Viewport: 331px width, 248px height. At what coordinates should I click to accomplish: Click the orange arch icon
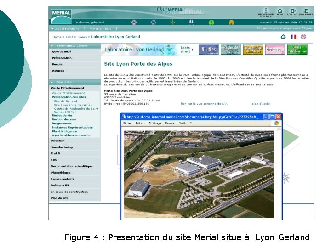click(231, 22)
